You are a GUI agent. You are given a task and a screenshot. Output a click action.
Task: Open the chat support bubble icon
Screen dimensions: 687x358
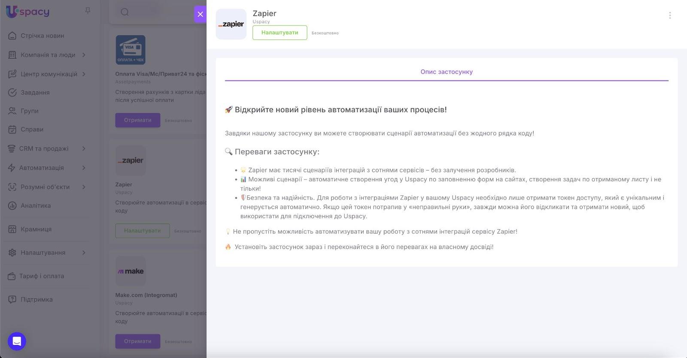[17, 341]
